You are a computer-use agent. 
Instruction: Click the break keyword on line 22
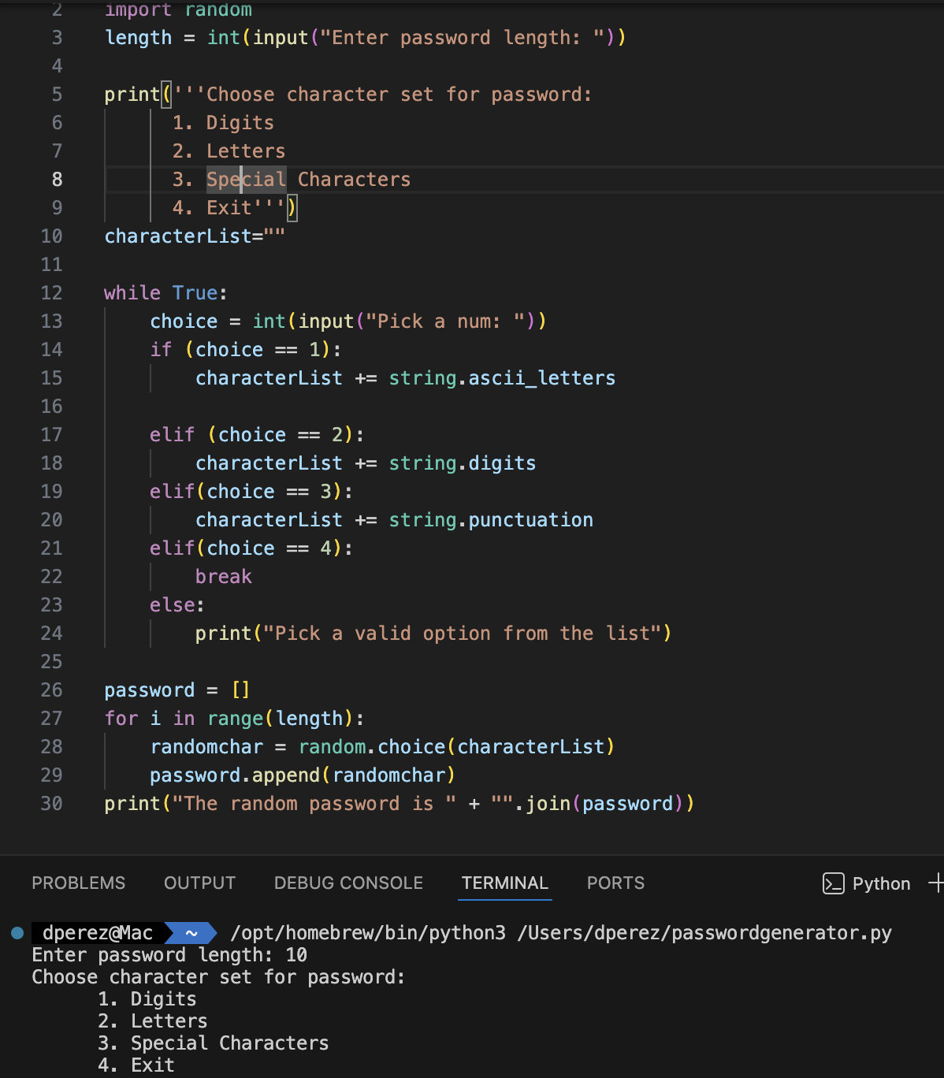pos(223,576)
